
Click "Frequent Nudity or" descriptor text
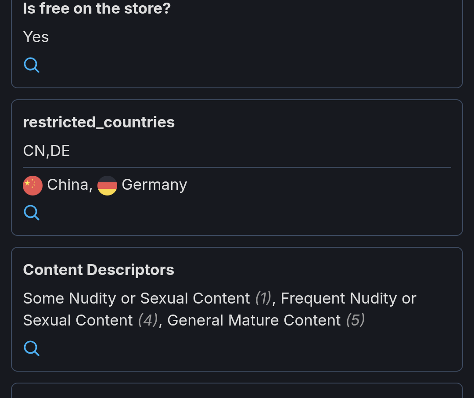[348, 298]
